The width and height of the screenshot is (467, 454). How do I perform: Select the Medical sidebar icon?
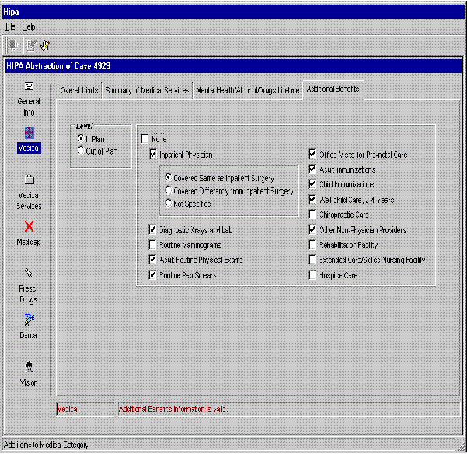[x=29, y=133]
